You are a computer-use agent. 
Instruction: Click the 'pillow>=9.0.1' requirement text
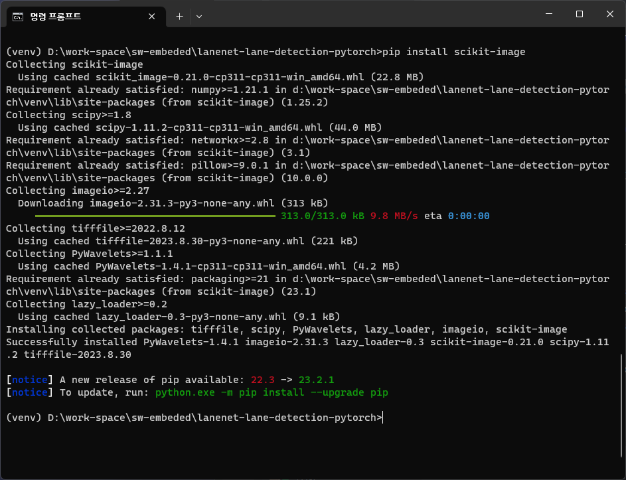point(230,165)
